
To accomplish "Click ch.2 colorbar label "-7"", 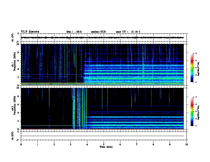I will click(196, 126).
